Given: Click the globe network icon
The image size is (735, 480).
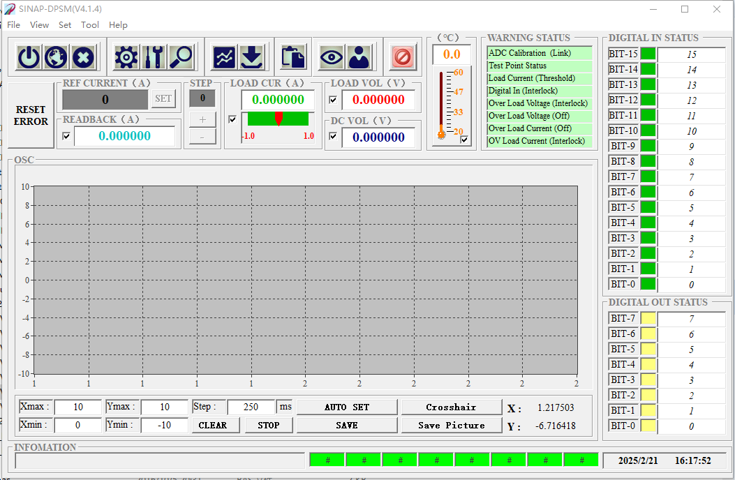Looking at the screenshot, I should [x=56, y=57].
